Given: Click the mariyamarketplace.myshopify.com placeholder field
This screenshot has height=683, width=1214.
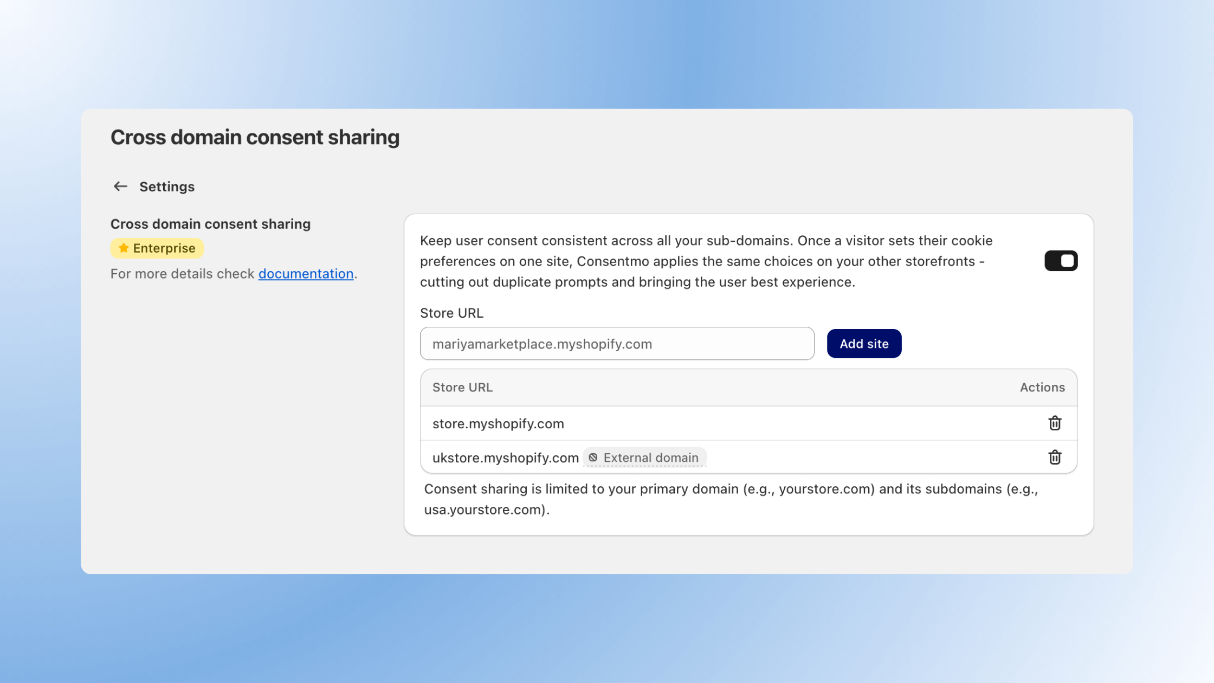Looking at the screenshot, I should click(617, 343).
